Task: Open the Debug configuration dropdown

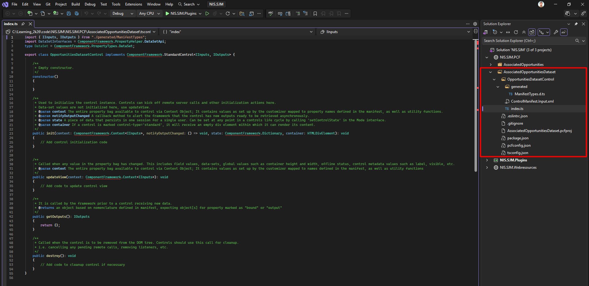Action: pyautogui.click(x=122, y=13)
